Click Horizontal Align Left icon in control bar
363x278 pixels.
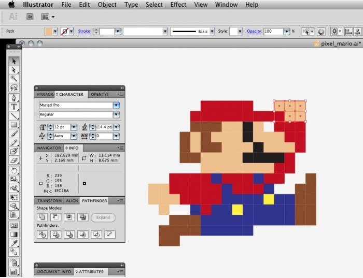click(x=348, y=31)
